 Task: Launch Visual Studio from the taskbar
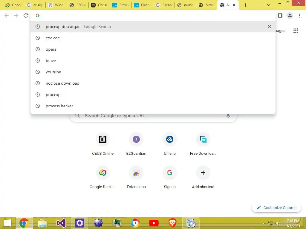(61, 223)
